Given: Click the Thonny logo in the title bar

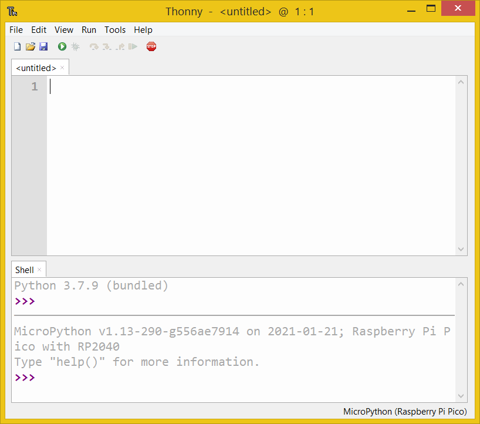Looking at the screenshot, I should [x=12, y=12].
